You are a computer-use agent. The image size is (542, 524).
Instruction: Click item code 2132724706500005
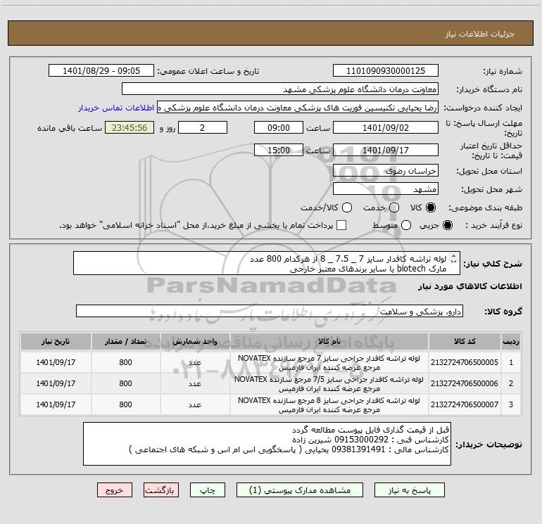coord(465,362)
